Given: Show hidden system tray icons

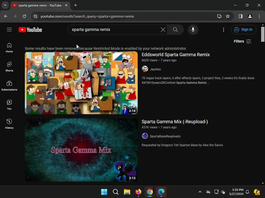Looking at the screenshot, I should 200,192.
